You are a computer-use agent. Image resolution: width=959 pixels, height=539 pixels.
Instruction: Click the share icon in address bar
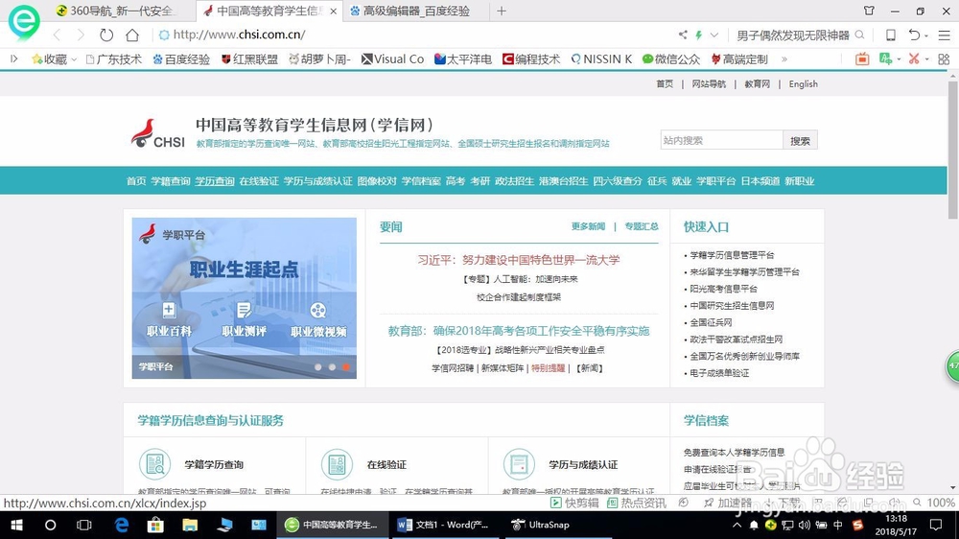683,35
